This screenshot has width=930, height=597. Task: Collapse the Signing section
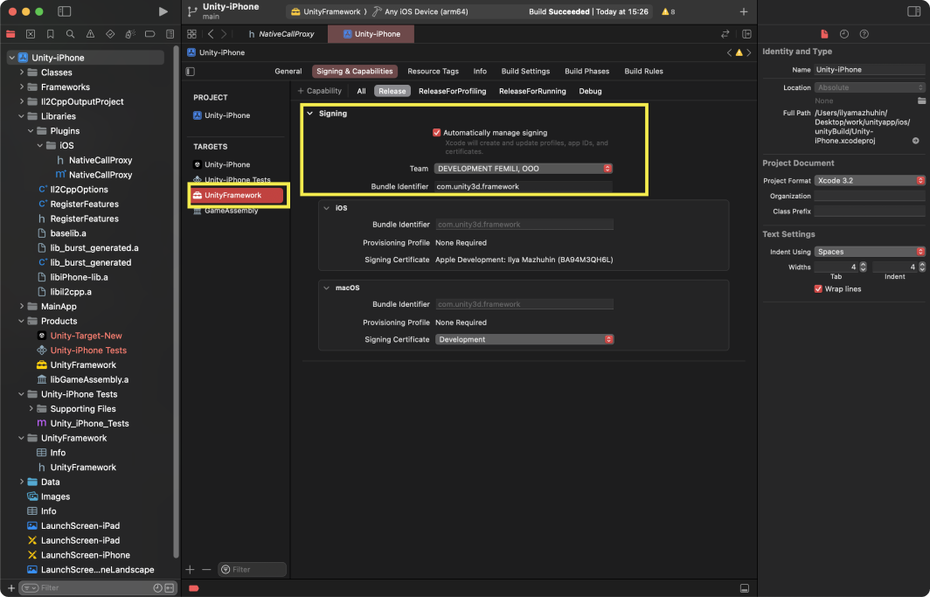(x=309, y=114)
